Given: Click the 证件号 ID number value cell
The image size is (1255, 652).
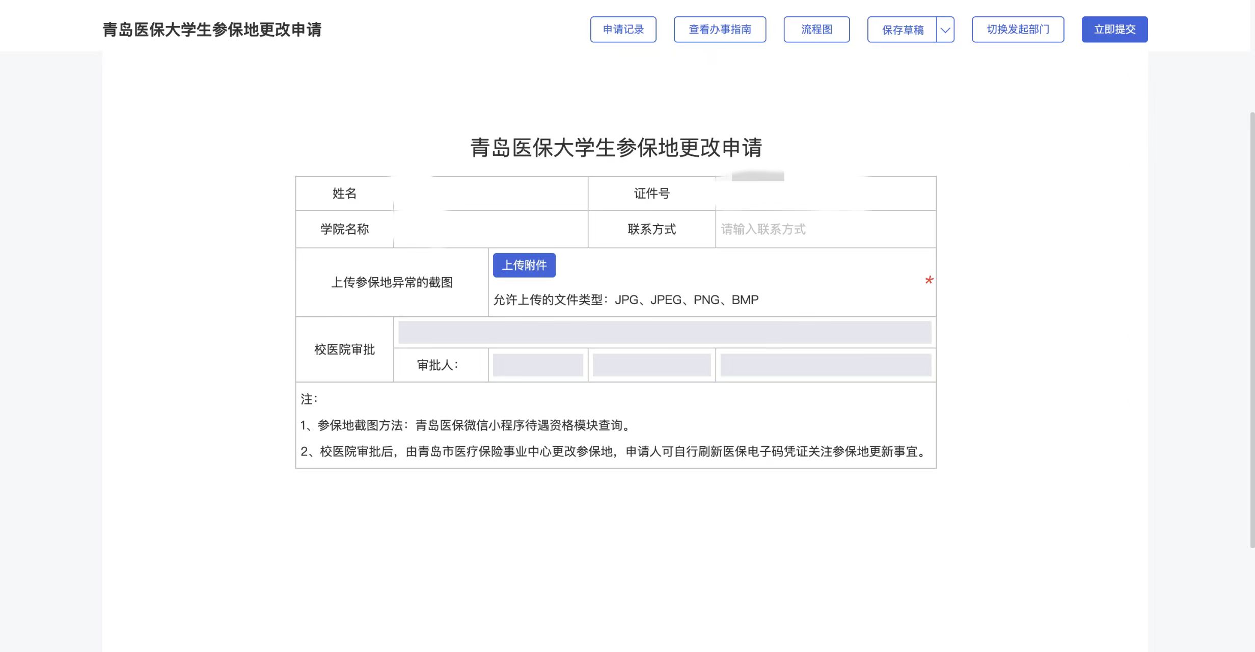Looking at the screenshot, I should (x=825, y=194).
